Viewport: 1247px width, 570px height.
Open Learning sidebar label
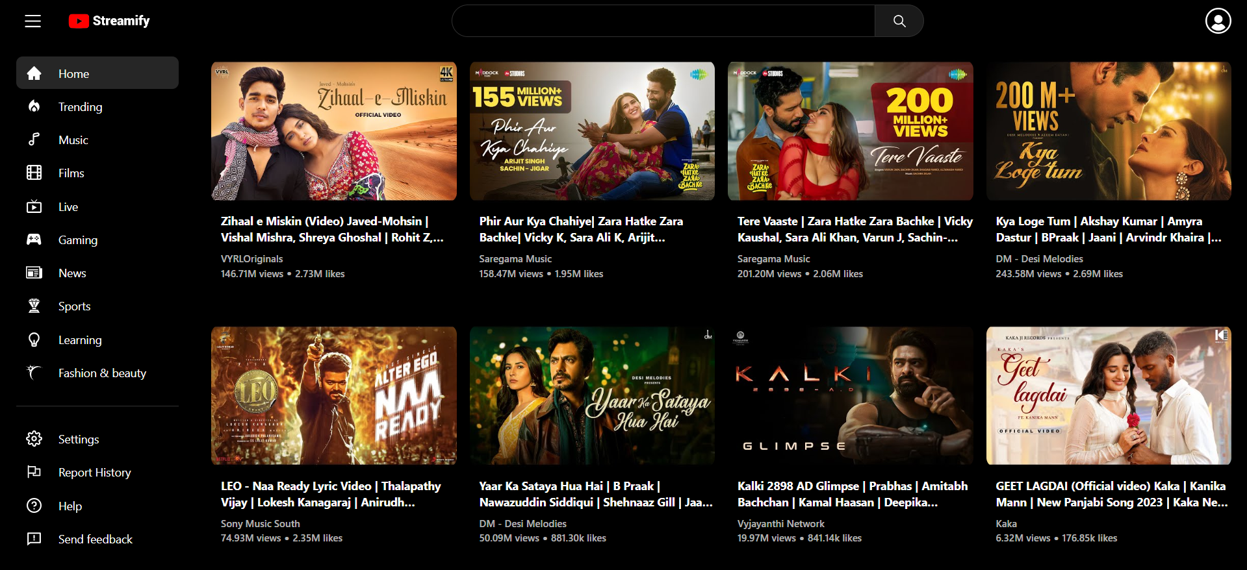pos(80,340)
